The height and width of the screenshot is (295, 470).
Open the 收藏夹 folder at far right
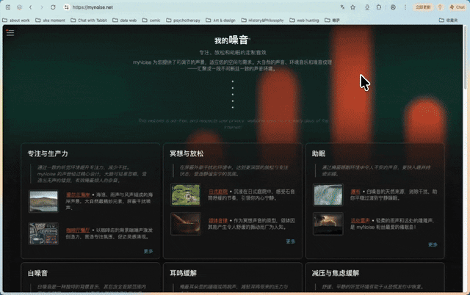[449, 21]
